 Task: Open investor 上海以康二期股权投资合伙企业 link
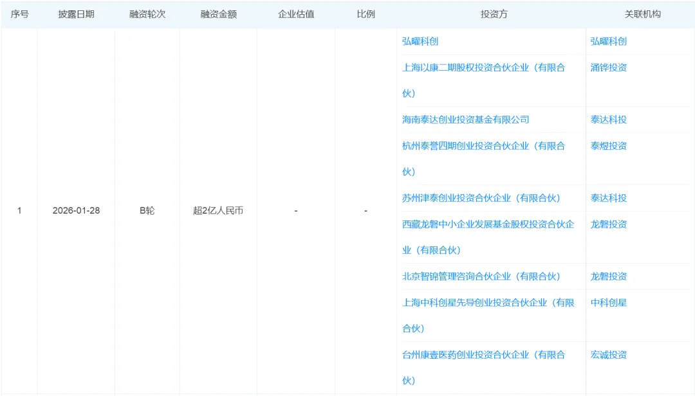(483, 80)
